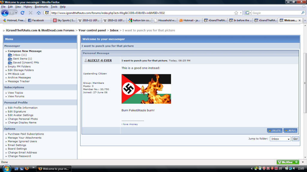
Task: Open the Jump to folder Inbox dropdown
Action: pos(280,139)
